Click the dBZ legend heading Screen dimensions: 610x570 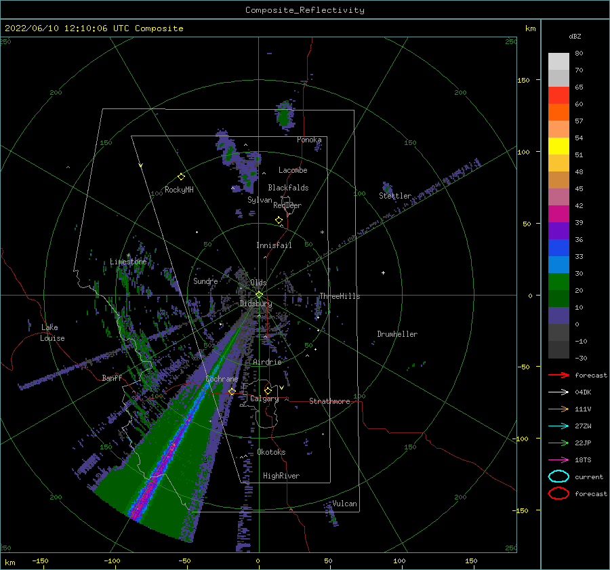(575, 36)
